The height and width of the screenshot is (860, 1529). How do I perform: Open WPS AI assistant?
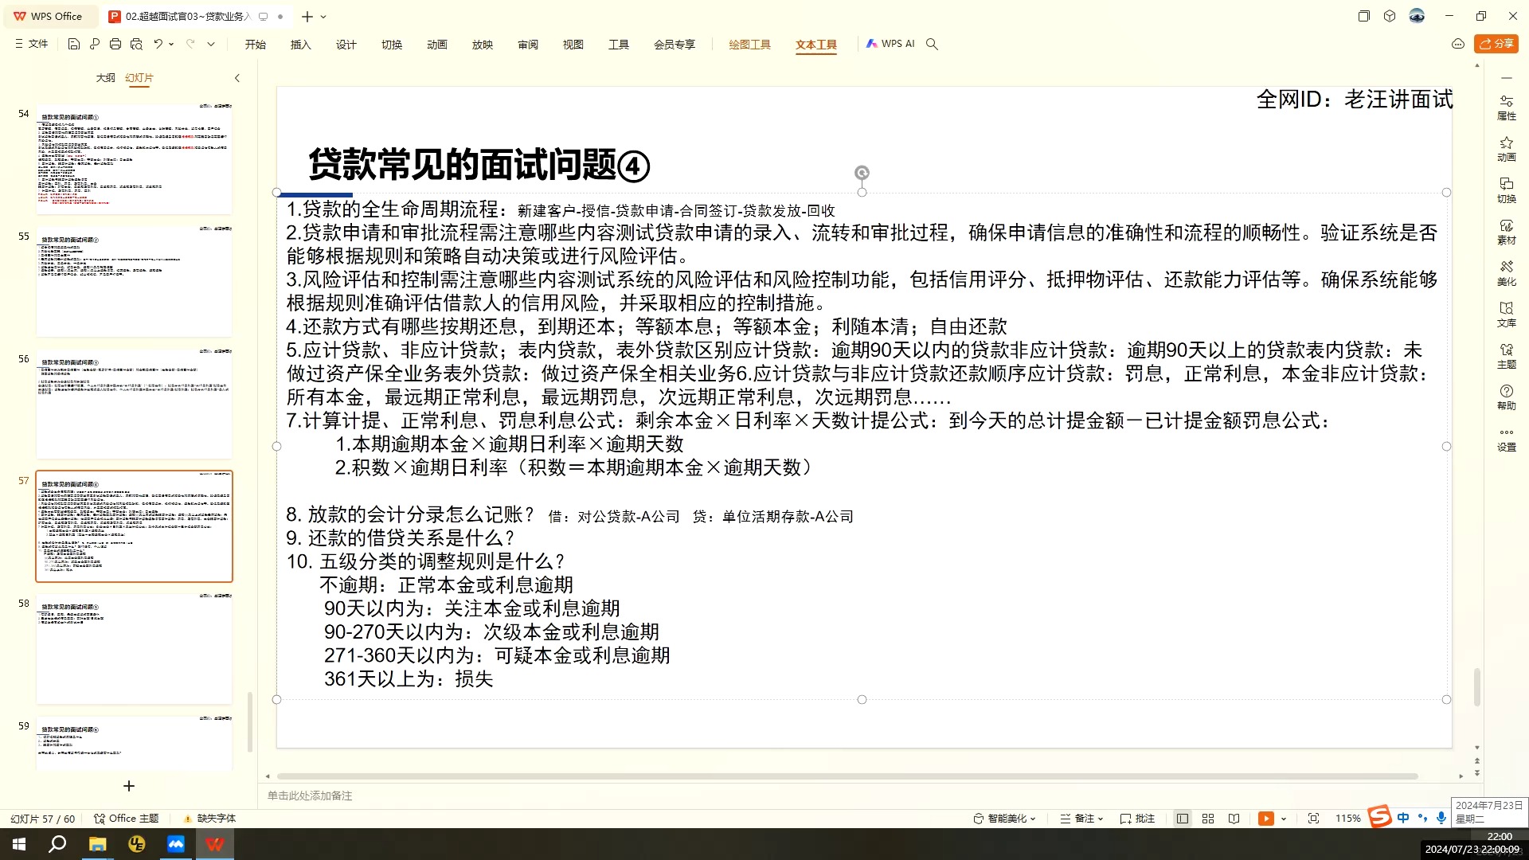[890, 45]
